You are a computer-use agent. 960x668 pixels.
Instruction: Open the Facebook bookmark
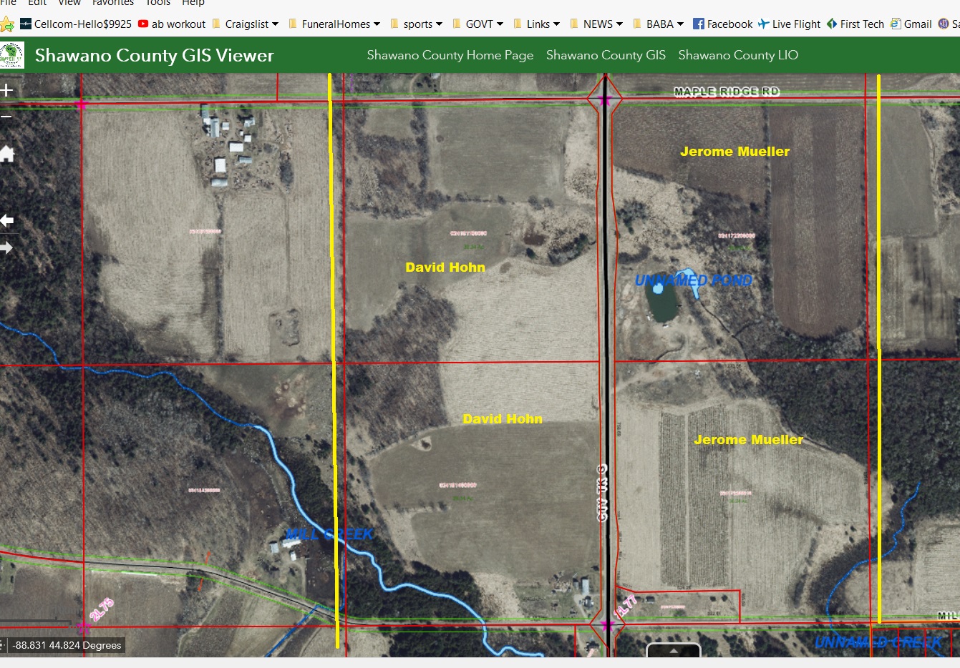pos(722,24)
